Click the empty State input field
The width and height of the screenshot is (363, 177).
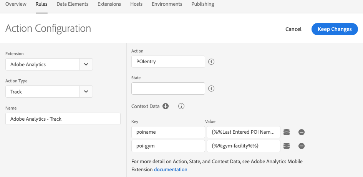click(168, 88)
